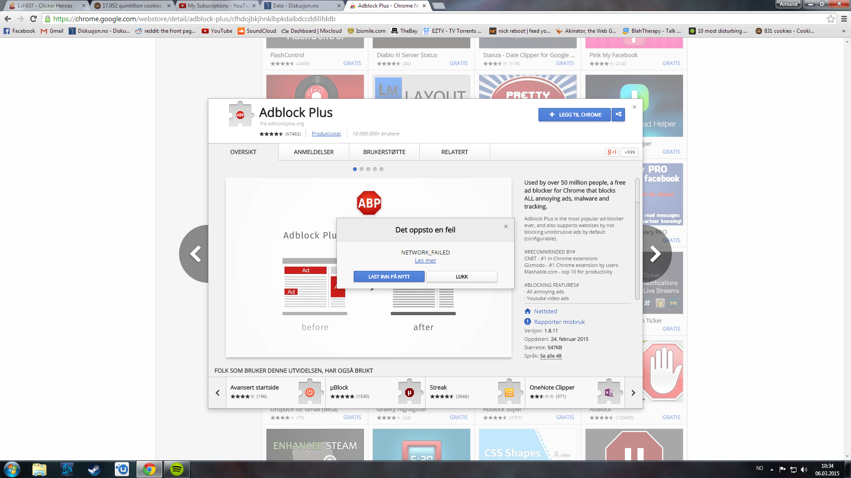Open the SoundCloud bookmark
The image size is (851, 478).
pos(257,31)
